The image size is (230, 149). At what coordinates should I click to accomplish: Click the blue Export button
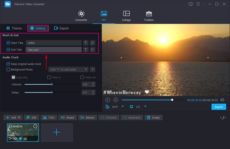(x=218, y=107)
